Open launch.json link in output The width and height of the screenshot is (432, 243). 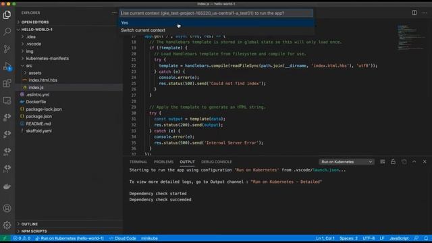325,170
